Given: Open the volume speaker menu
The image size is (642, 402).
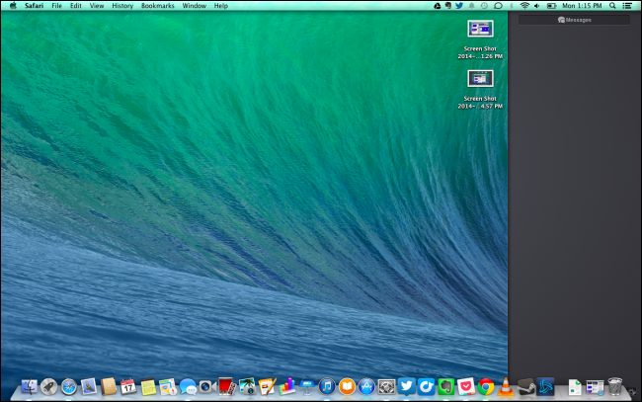Looking at the screenshot, I should (x=537, y=6).
